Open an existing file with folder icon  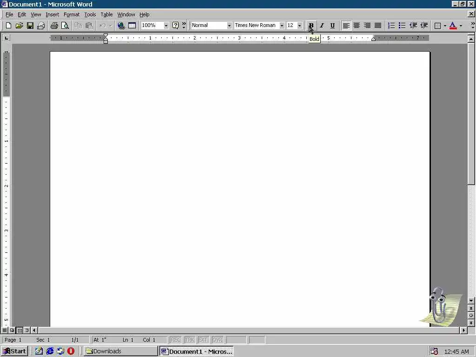pyautogui.click(x=19, y=26)
